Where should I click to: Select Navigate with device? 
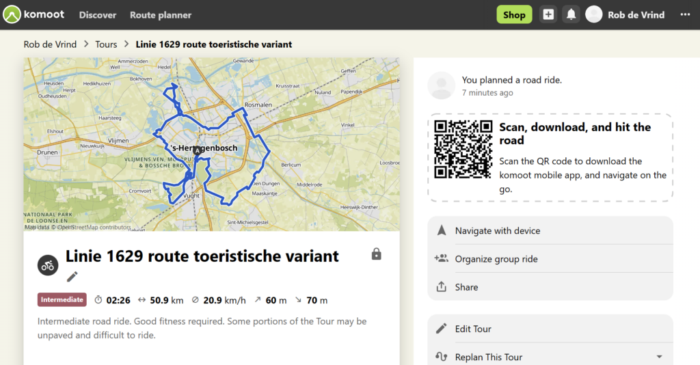(497, 231)
